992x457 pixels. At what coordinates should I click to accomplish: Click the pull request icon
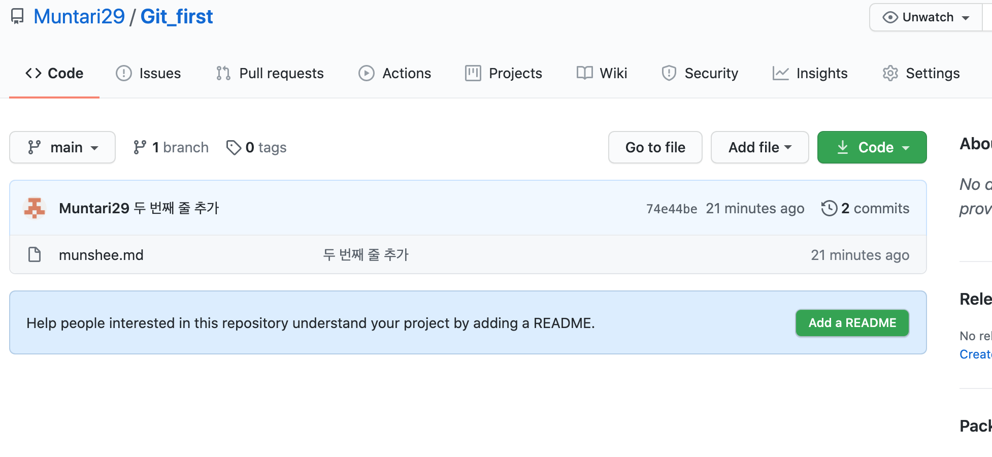click(x=223, y=73)
